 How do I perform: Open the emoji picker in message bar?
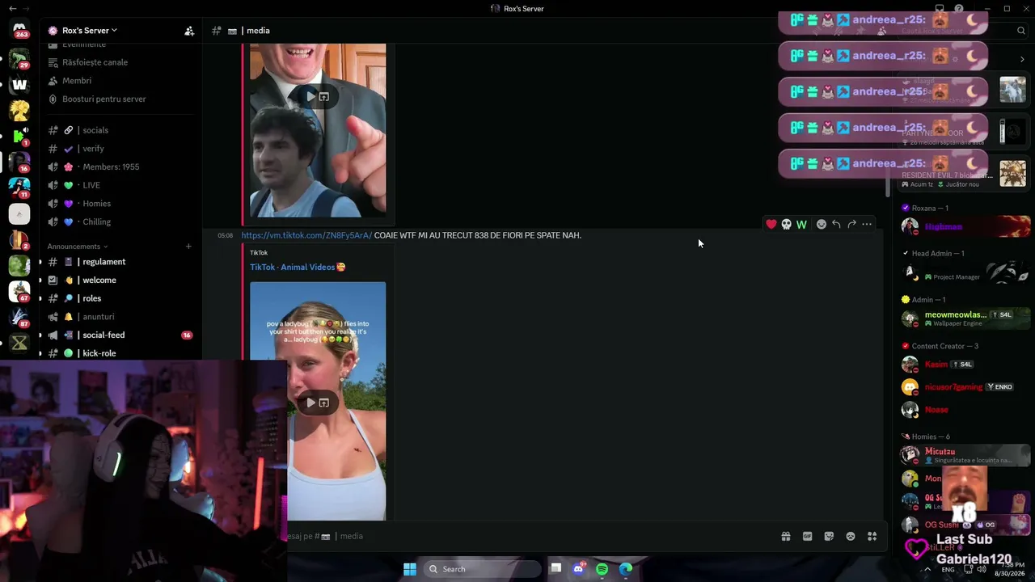pos(851,536)
